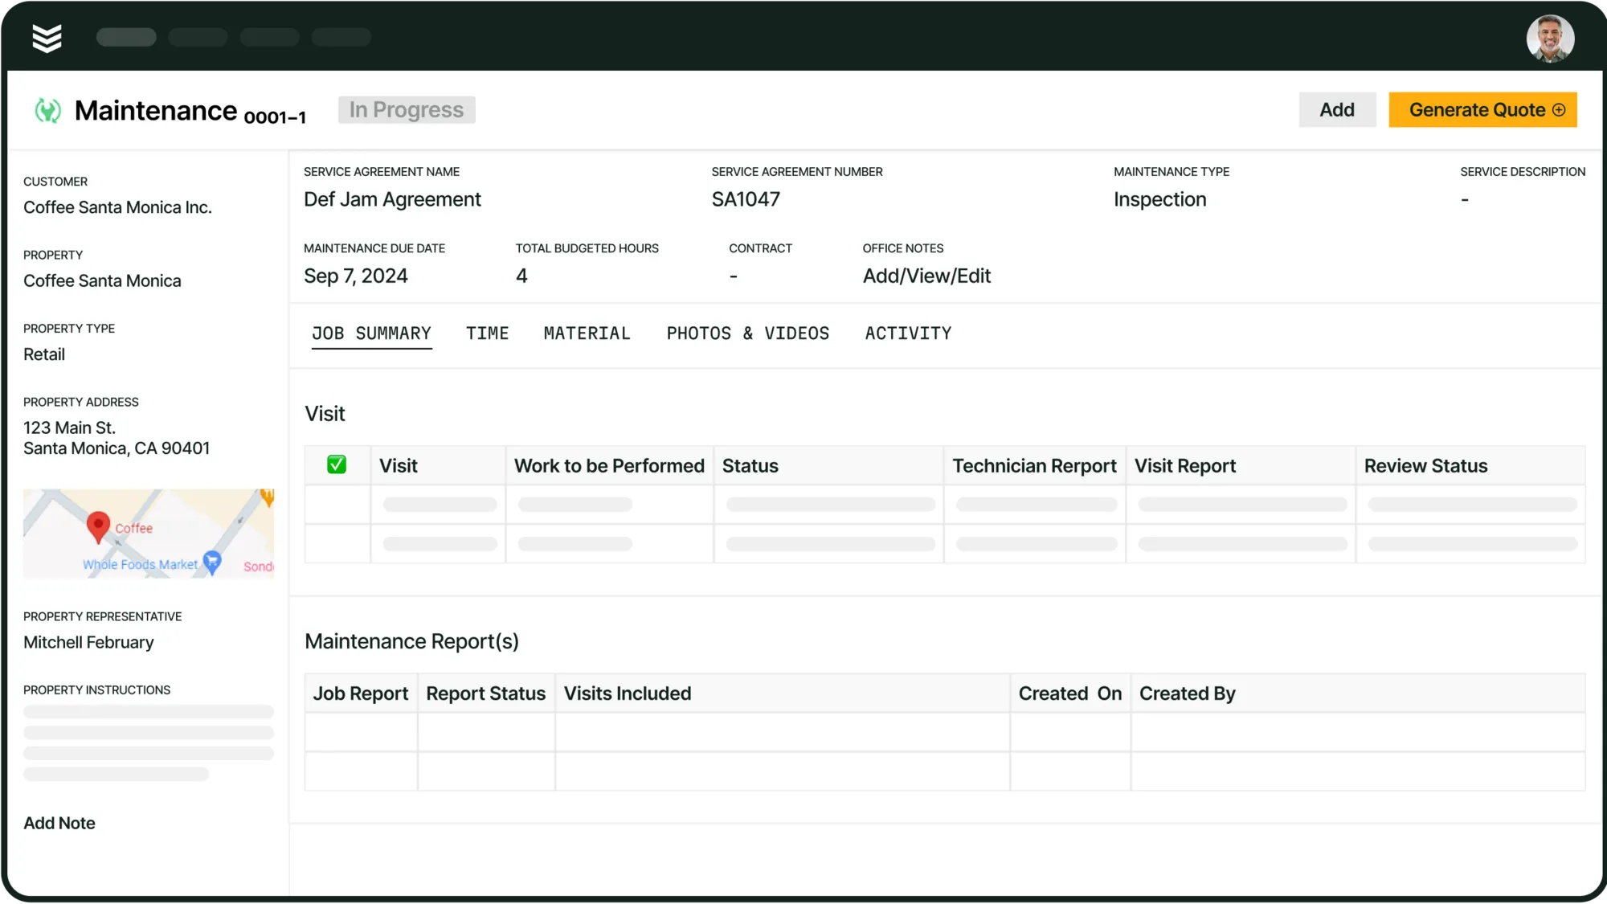Click the plus icon on Generate Quote
The image size is (1607, 904).
1559,110
